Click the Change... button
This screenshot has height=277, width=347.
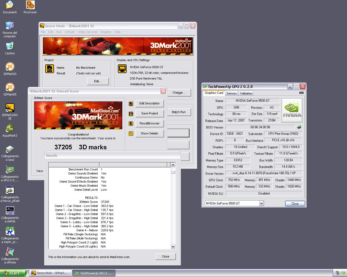click(x=179, y=93)
